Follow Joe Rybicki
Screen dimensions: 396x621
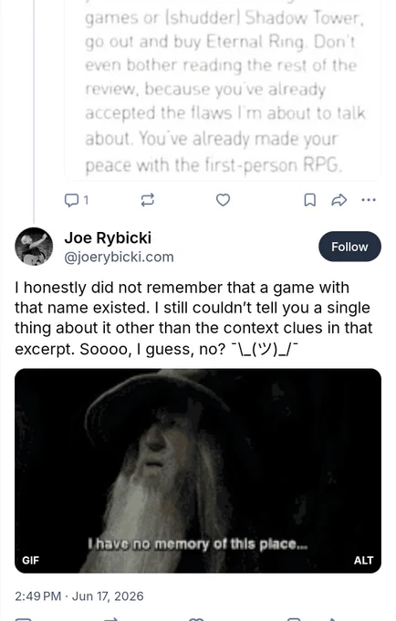(349, 247)
